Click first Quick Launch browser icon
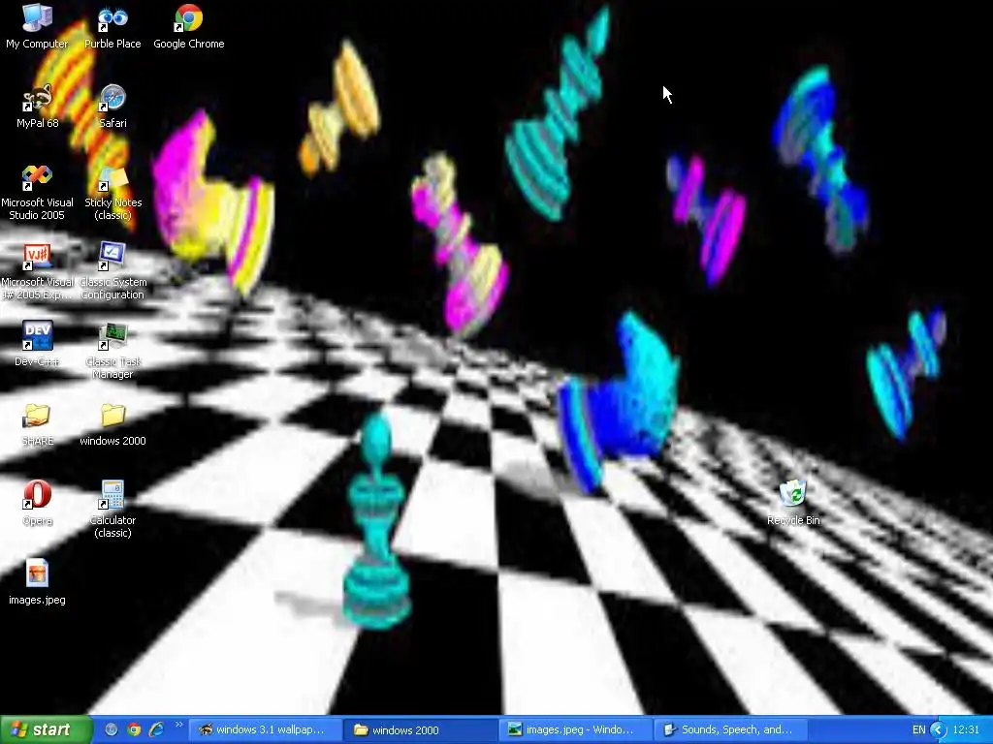This screenshot has width=993, height=744. coord(112,730)
